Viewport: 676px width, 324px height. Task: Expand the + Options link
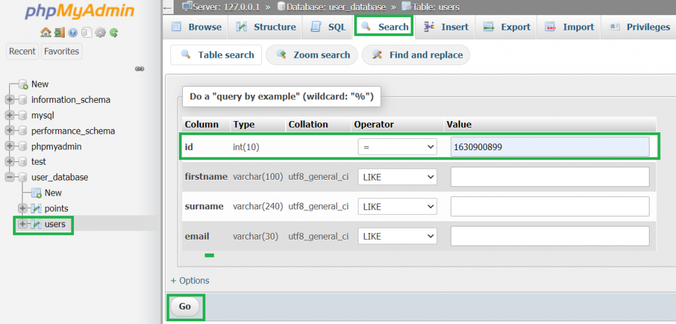coord(189,281)
